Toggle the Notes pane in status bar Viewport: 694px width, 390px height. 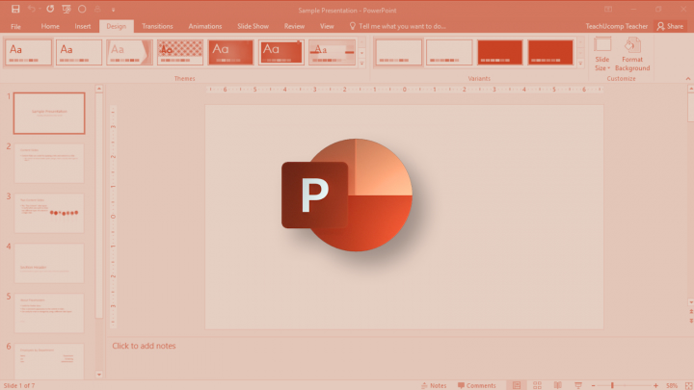434,385
